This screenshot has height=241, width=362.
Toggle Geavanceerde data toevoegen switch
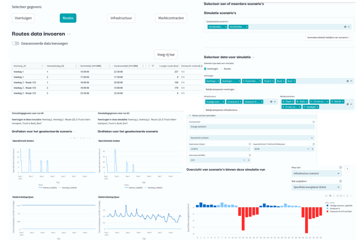click(x=15, y=43)
